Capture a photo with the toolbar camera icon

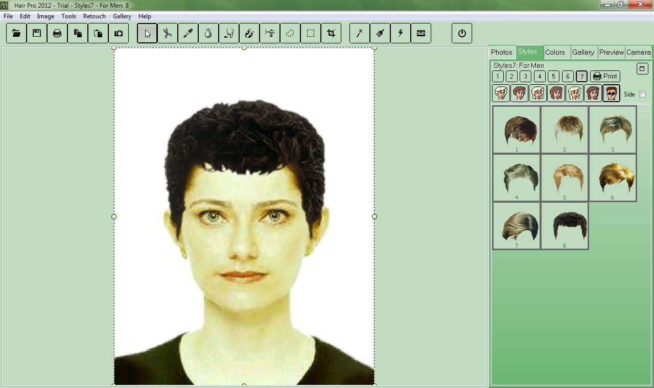pos(119,33)
